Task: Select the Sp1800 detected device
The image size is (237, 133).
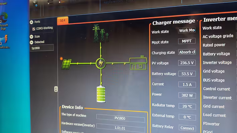Action: pos(42,48)
